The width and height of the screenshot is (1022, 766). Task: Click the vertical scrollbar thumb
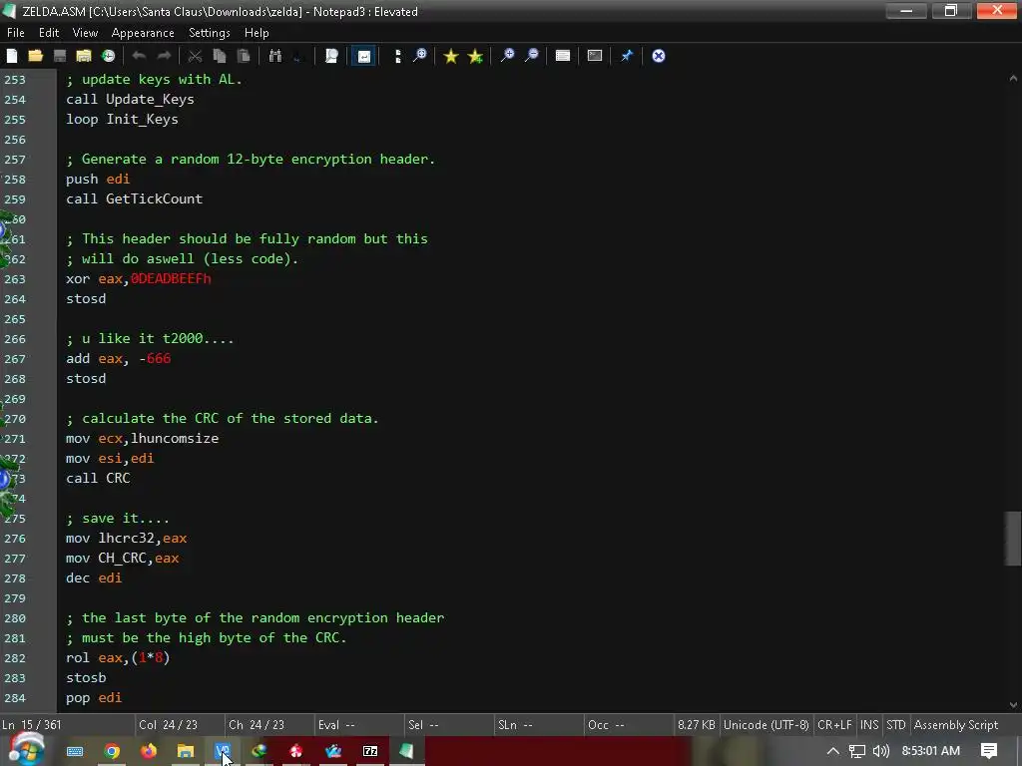(1013, 539)
